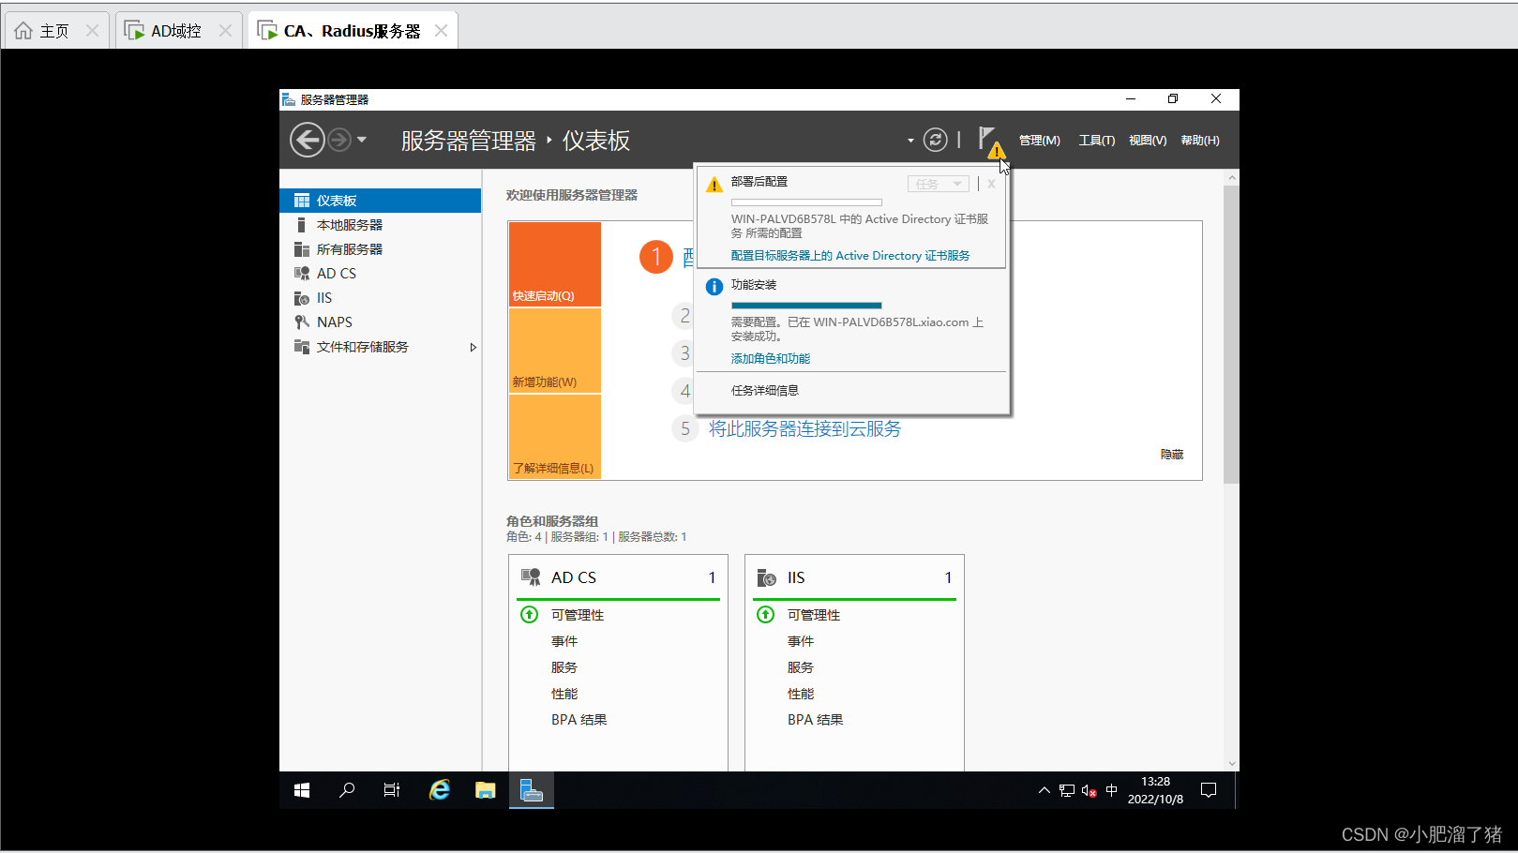Screen dimensions: 1518x853
Task: Select 文件和存储服务 in the sidebar
Action: [381, 347]
